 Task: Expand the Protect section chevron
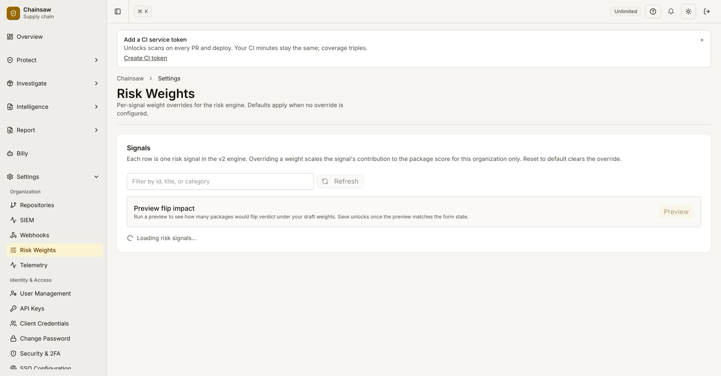coord(96,60)
